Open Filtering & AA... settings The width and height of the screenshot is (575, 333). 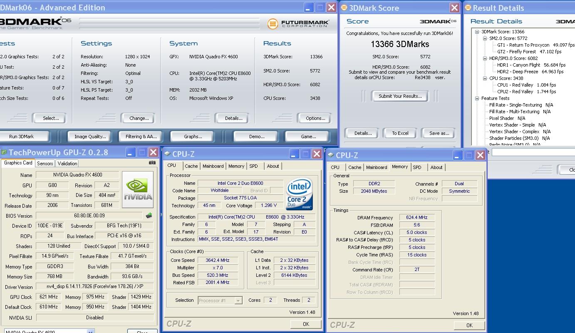tap(141, 137)
